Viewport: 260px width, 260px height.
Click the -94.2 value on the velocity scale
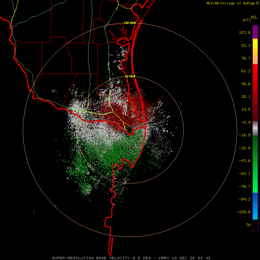pyautogui.click(x=245, y=199)
